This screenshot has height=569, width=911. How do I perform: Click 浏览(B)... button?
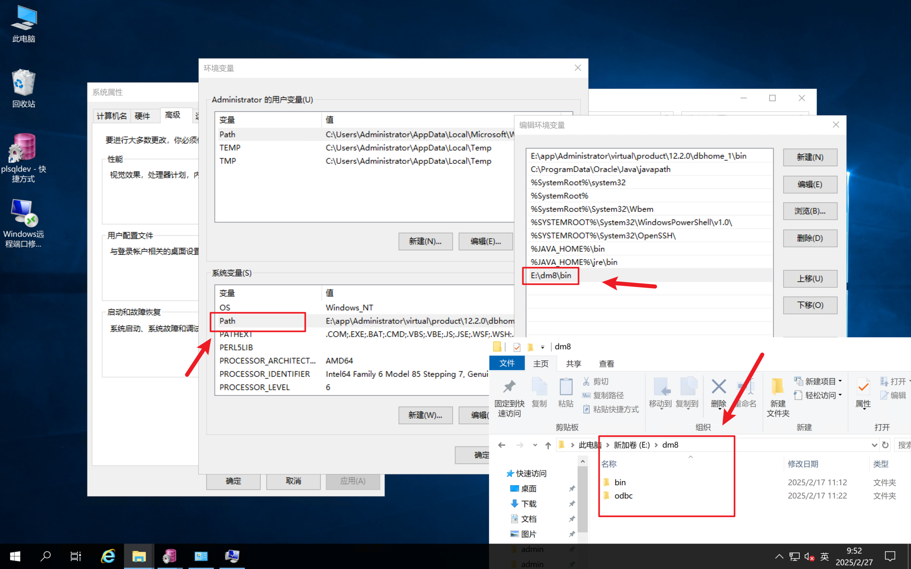(x=810, y=211)
